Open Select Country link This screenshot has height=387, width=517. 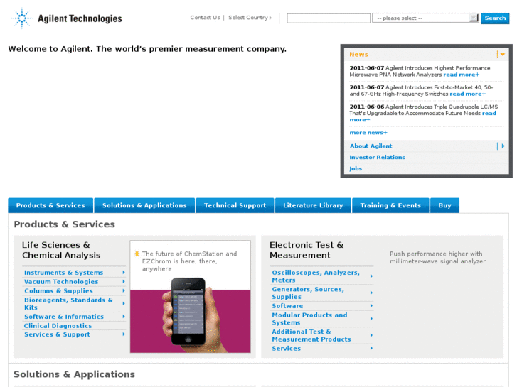click(x=250, y=18)
